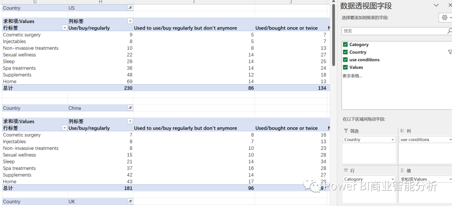Click the field list settings gear
452x206 pixels.
[x=444, y=18]
